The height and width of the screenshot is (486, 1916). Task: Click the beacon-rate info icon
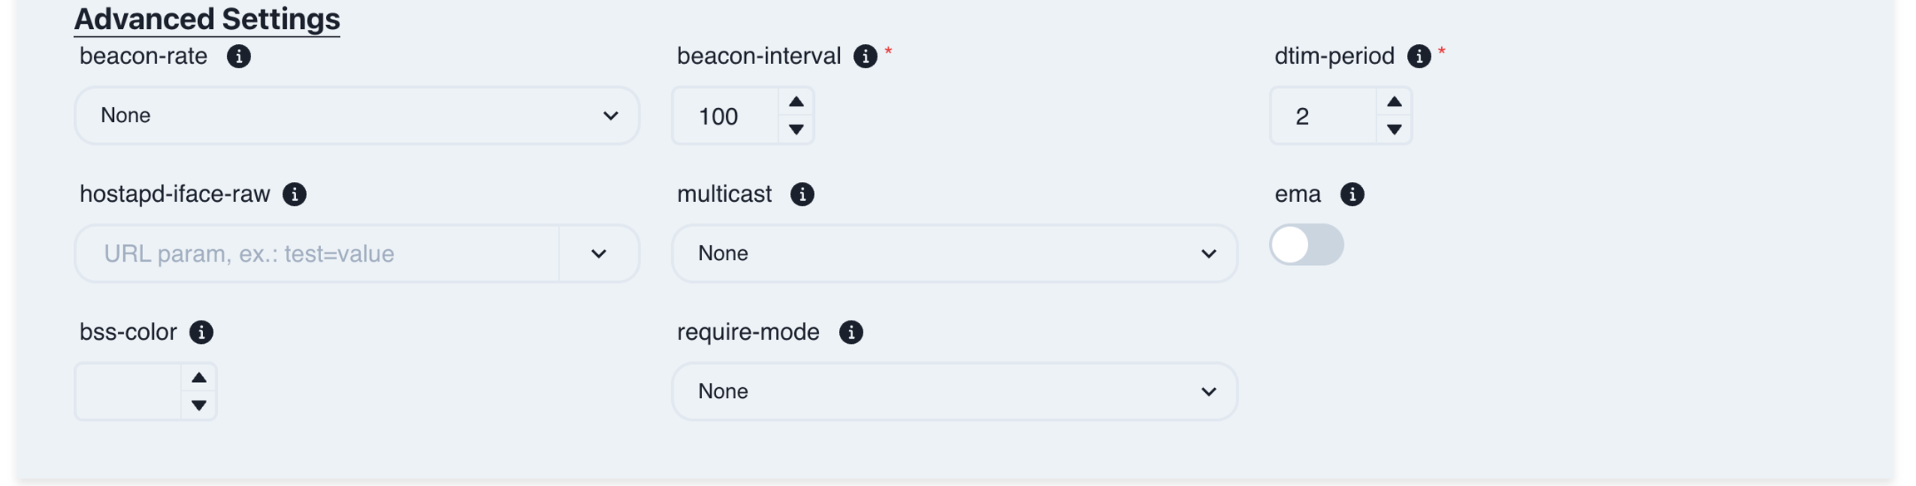[239, 56]
